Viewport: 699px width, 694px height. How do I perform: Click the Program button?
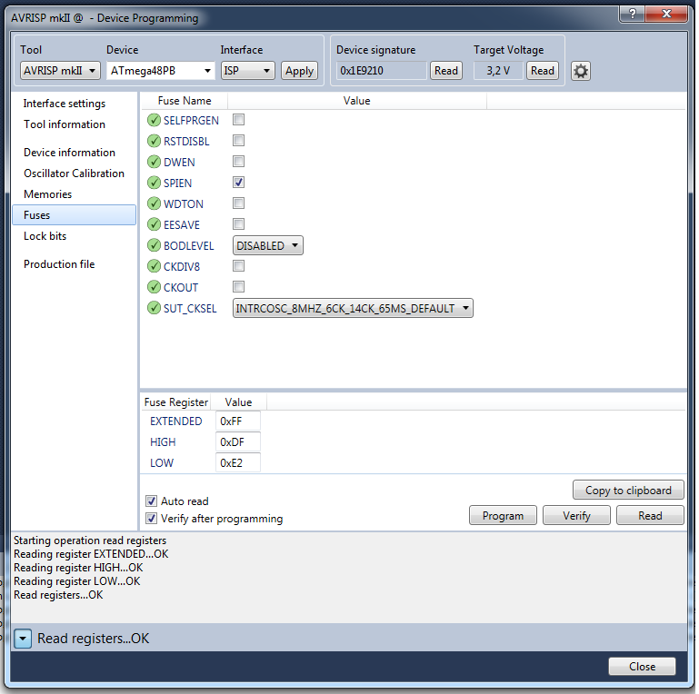(x=503, y=516)
